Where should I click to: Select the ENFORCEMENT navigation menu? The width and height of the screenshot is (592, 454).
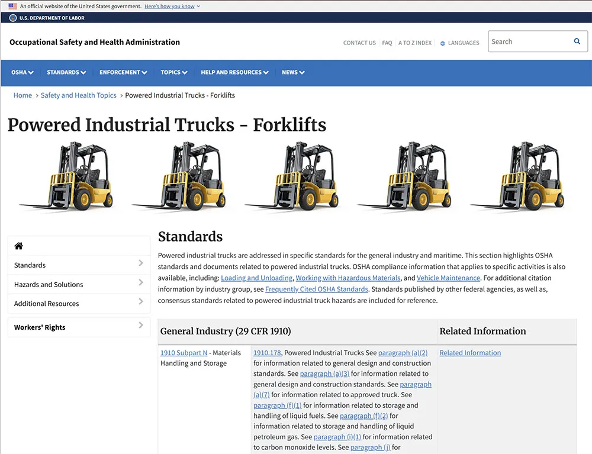123,72
